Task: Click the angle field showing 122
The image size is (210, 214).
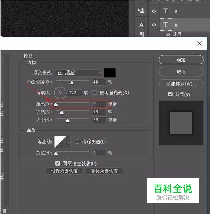Action: [x=75, y=93]
